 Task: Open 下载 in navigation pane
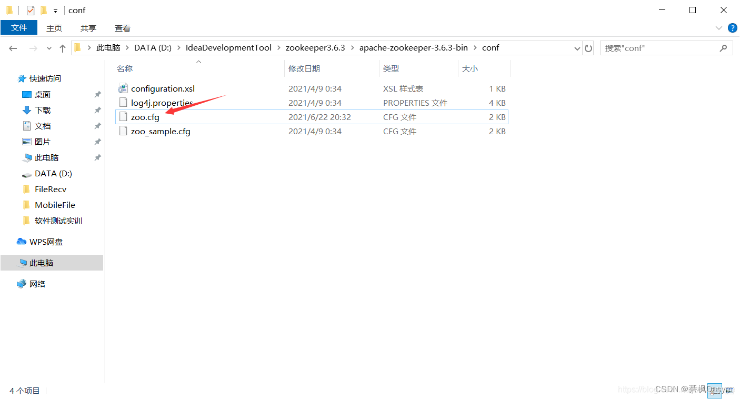pyautogui.click(x=43, y=110)
